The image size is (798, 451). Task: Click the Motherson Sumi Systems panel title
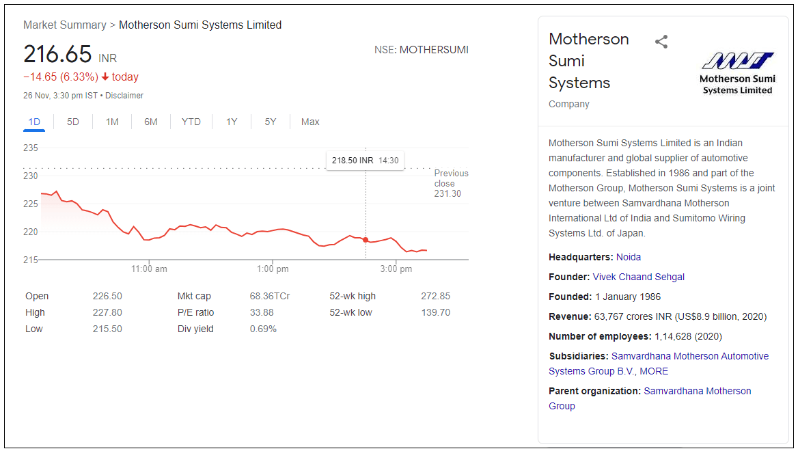pos(589,61)
